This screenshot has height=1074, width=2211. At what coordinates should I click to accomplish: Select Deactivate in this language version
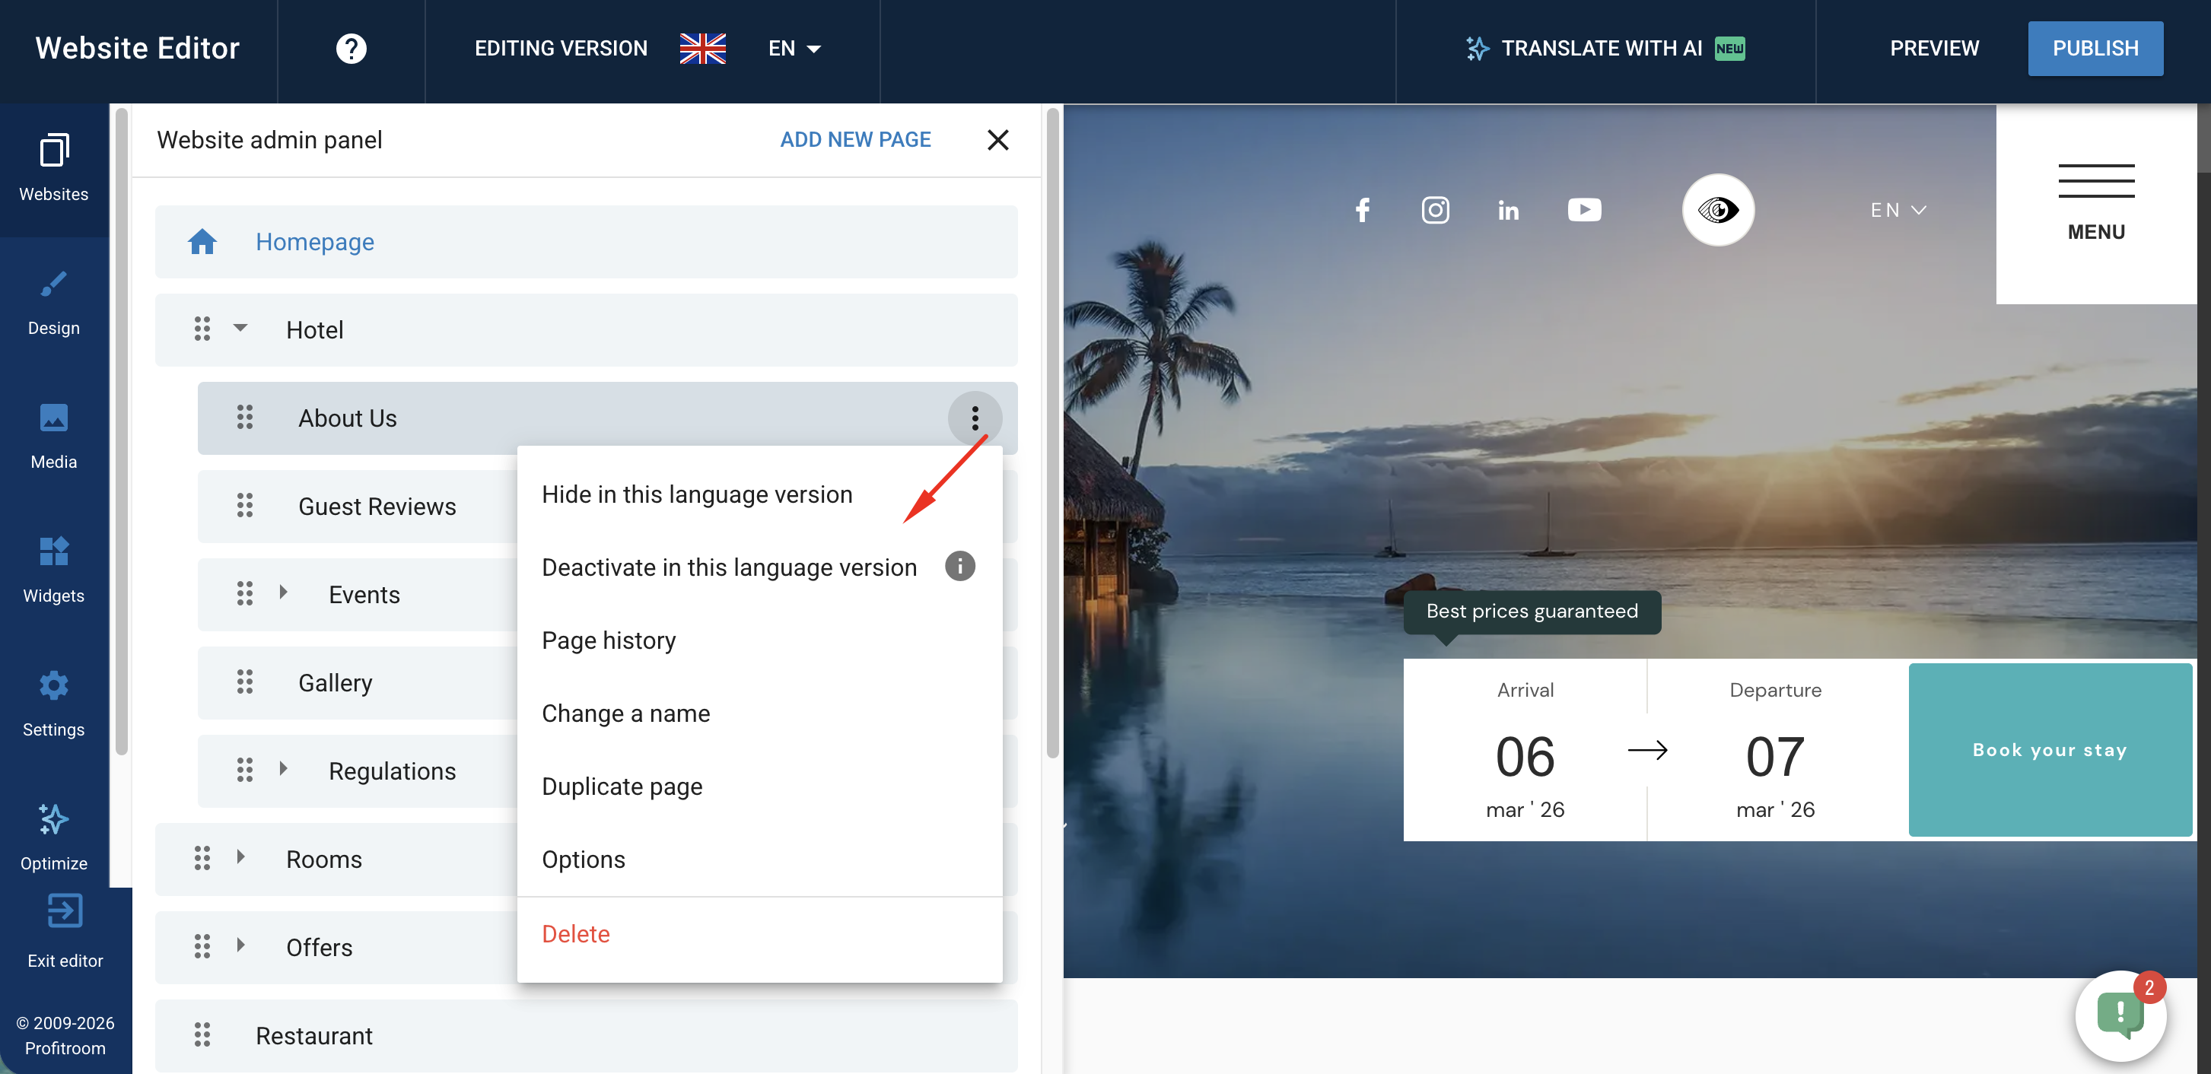[729, 567]
